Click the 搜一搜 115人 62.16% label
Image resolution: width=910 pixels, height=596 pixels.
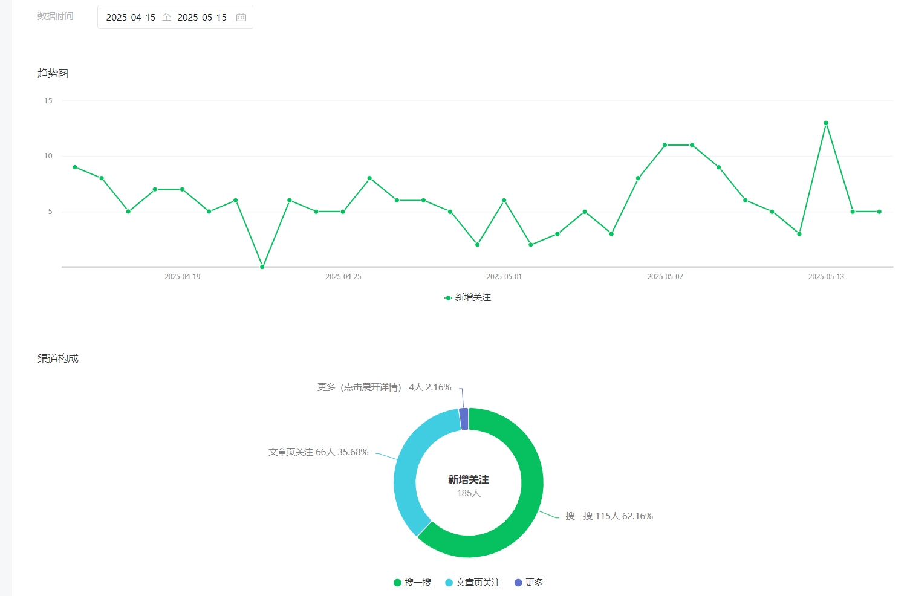(x=609, y=516)
